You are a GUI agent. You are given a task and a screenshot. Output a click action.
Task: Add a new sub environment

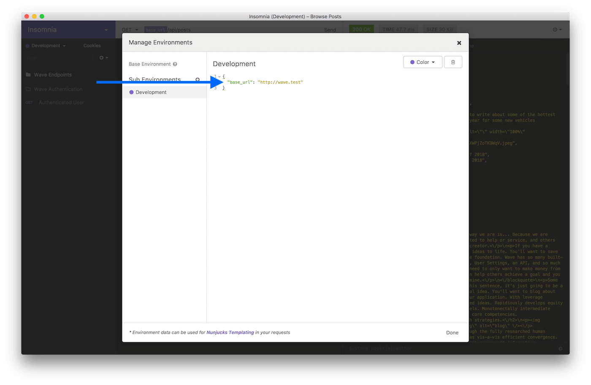point(197,80)
